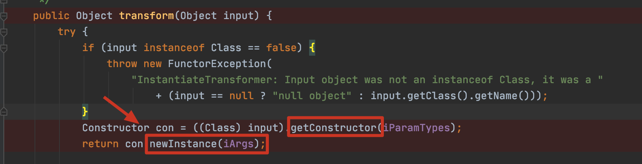642x164 pixels.
Task: Click the throw keyword
Action: [122, 64]
